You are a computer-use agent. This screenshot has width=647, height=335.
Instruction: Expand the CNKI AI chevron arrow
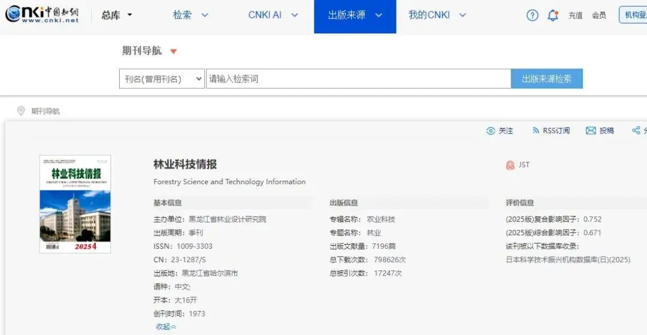(x=295, y=16)
